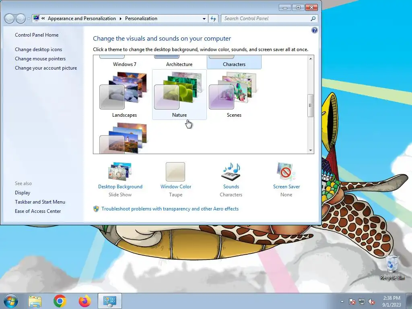
Task: Click the muted volume tray icon
Action: [x=371, y=301]
